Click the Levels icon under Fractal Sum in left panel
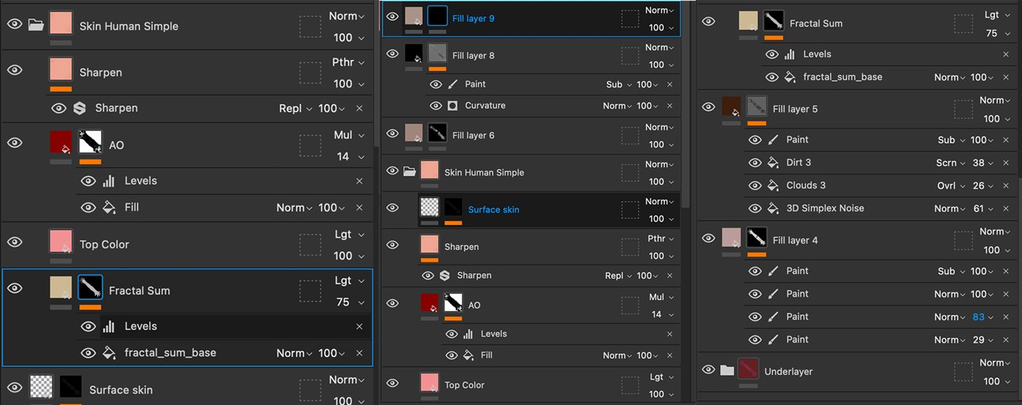The image size is (1022, 405). click(109, 326)
